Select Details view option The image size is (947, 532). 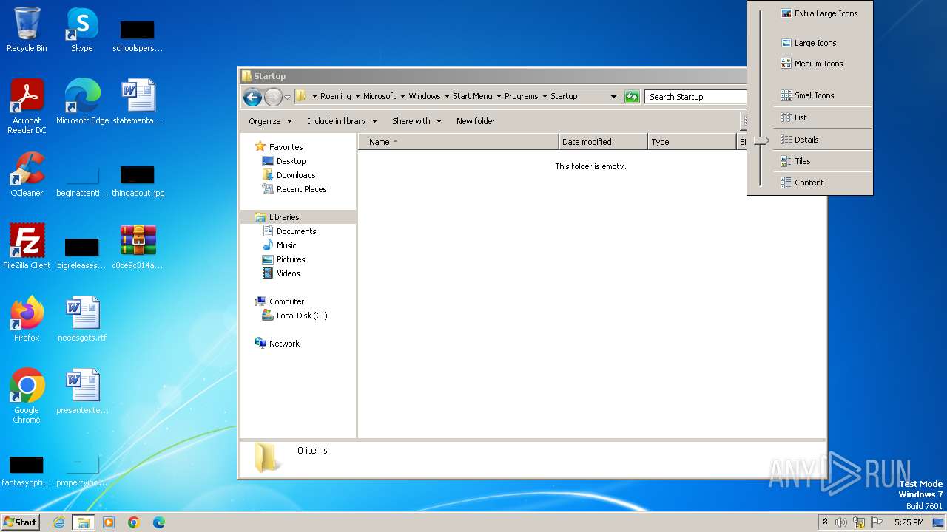(800, 140)
